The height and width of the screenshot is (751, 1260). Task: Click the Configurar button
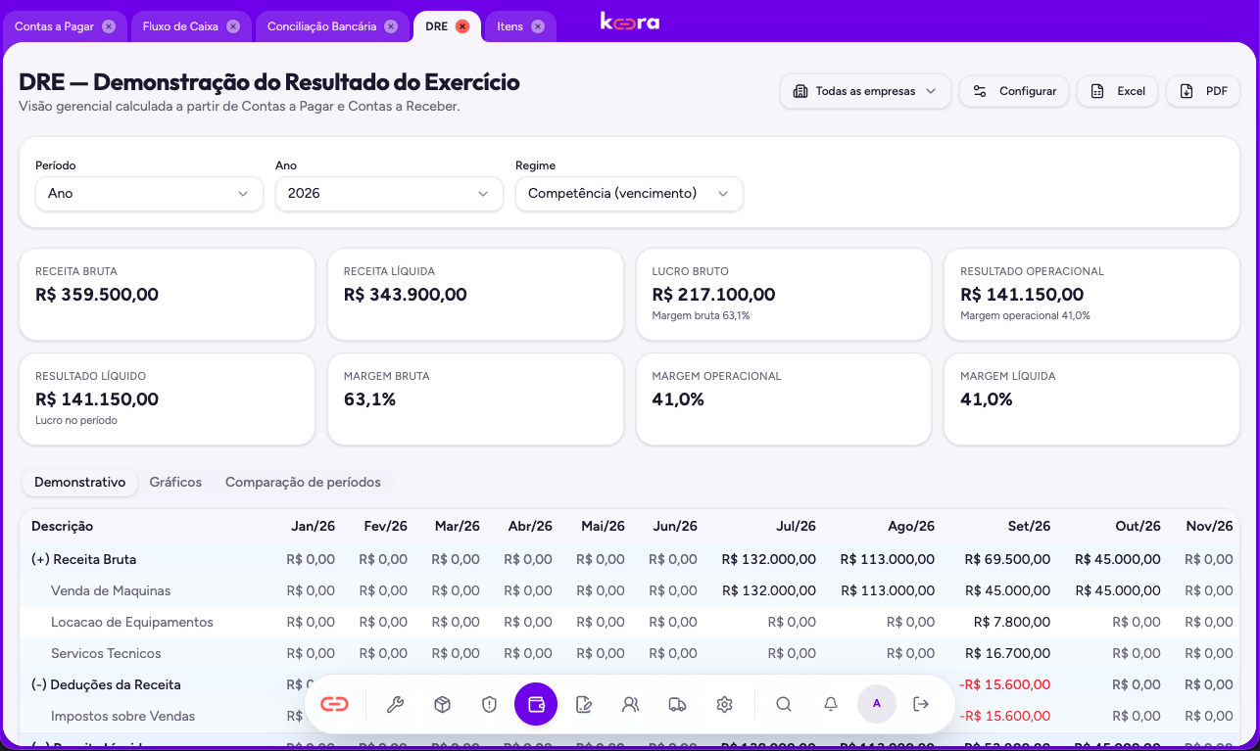pyautogui.click(x=1014, y=91)
